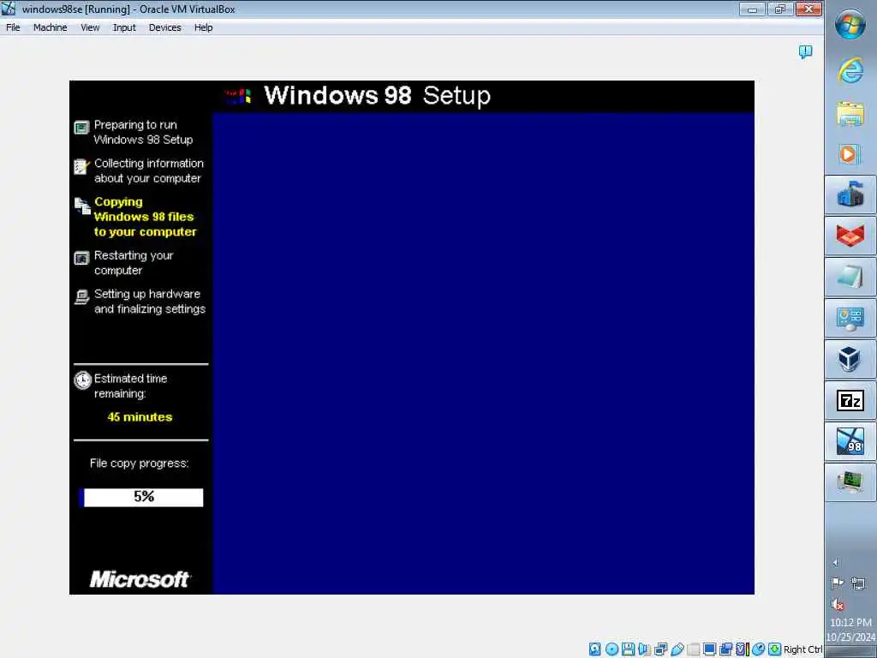
Task: Click the hard disk activity status icon
Action: click(x=594, y=649)
